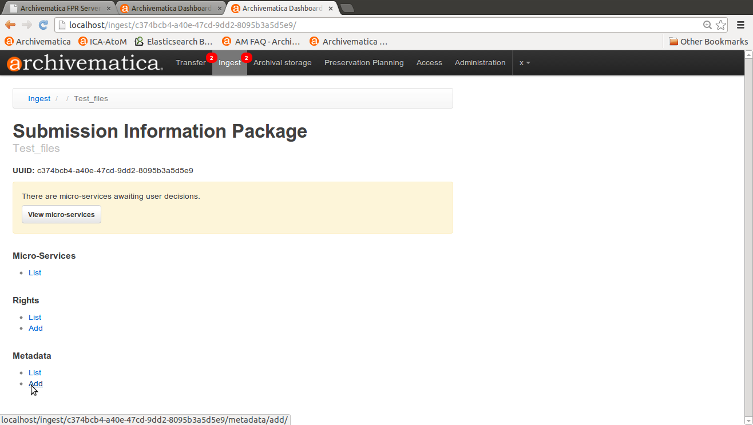Click the Archivematica logo in header
The width and height of the screenshot is (753, 425).
(x=85, y=63)
